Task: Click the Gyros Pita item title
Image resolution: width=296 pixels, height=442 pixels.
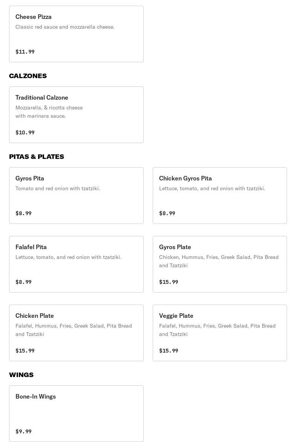Action: (x=30, y=178)
